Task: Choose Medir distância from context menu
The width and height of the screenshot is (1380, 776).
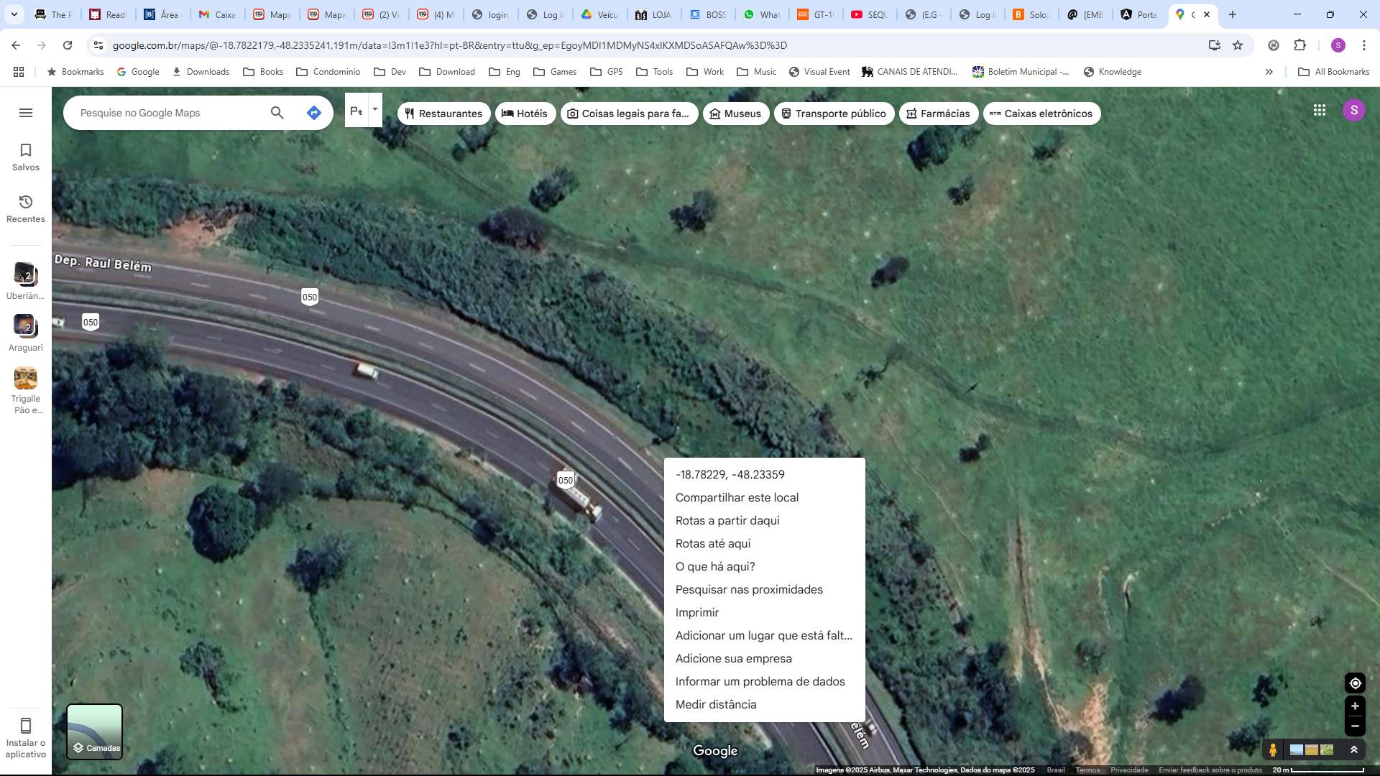Action: click(715, 704)
